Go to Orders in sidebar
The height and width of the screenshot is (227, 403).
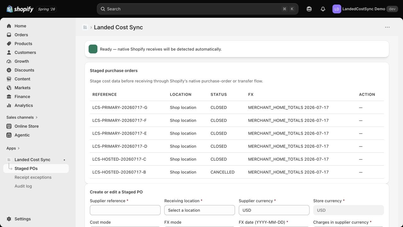click(x=21, y=35)
